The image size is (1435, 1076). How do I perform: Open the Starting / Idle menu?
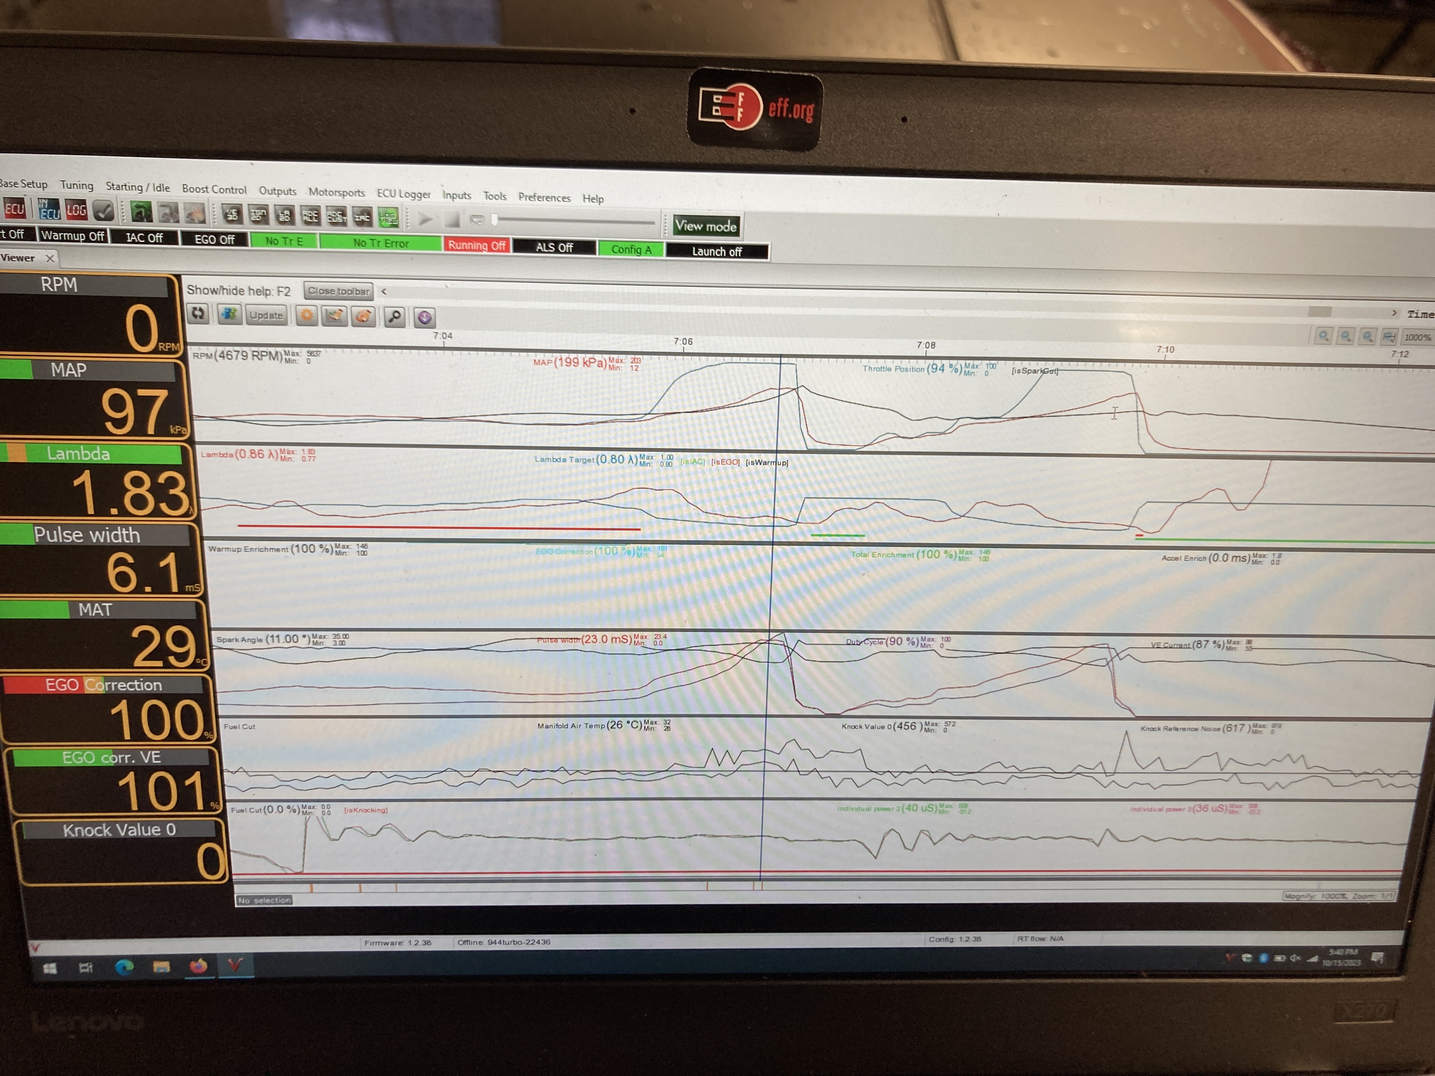point(137,188)
